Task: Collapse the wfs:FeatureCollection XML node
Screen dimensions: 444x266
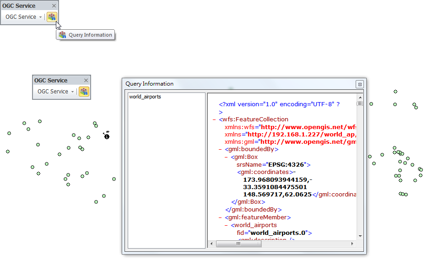Action: [x=215, y=119]
